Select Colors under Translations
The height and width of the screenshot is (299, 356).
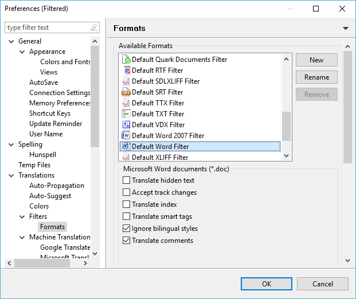tap(39, 206)
